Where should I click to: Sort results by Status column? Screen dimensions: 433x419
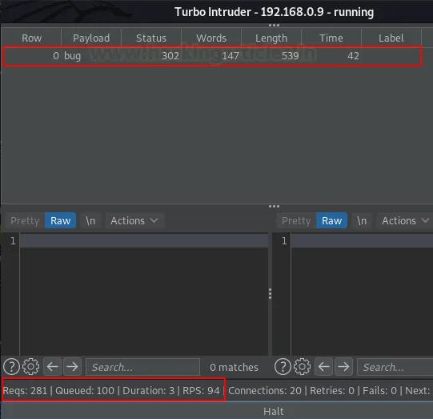pyautogui.click(x=151, y=38)
